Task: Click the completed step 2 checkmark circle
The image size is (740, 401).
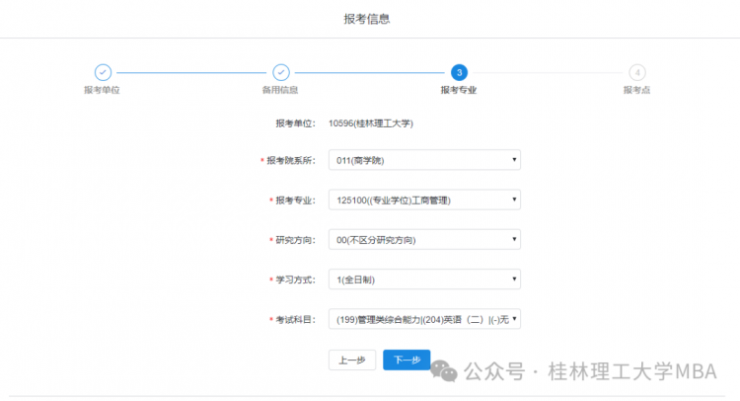Action: click(281, 73)
